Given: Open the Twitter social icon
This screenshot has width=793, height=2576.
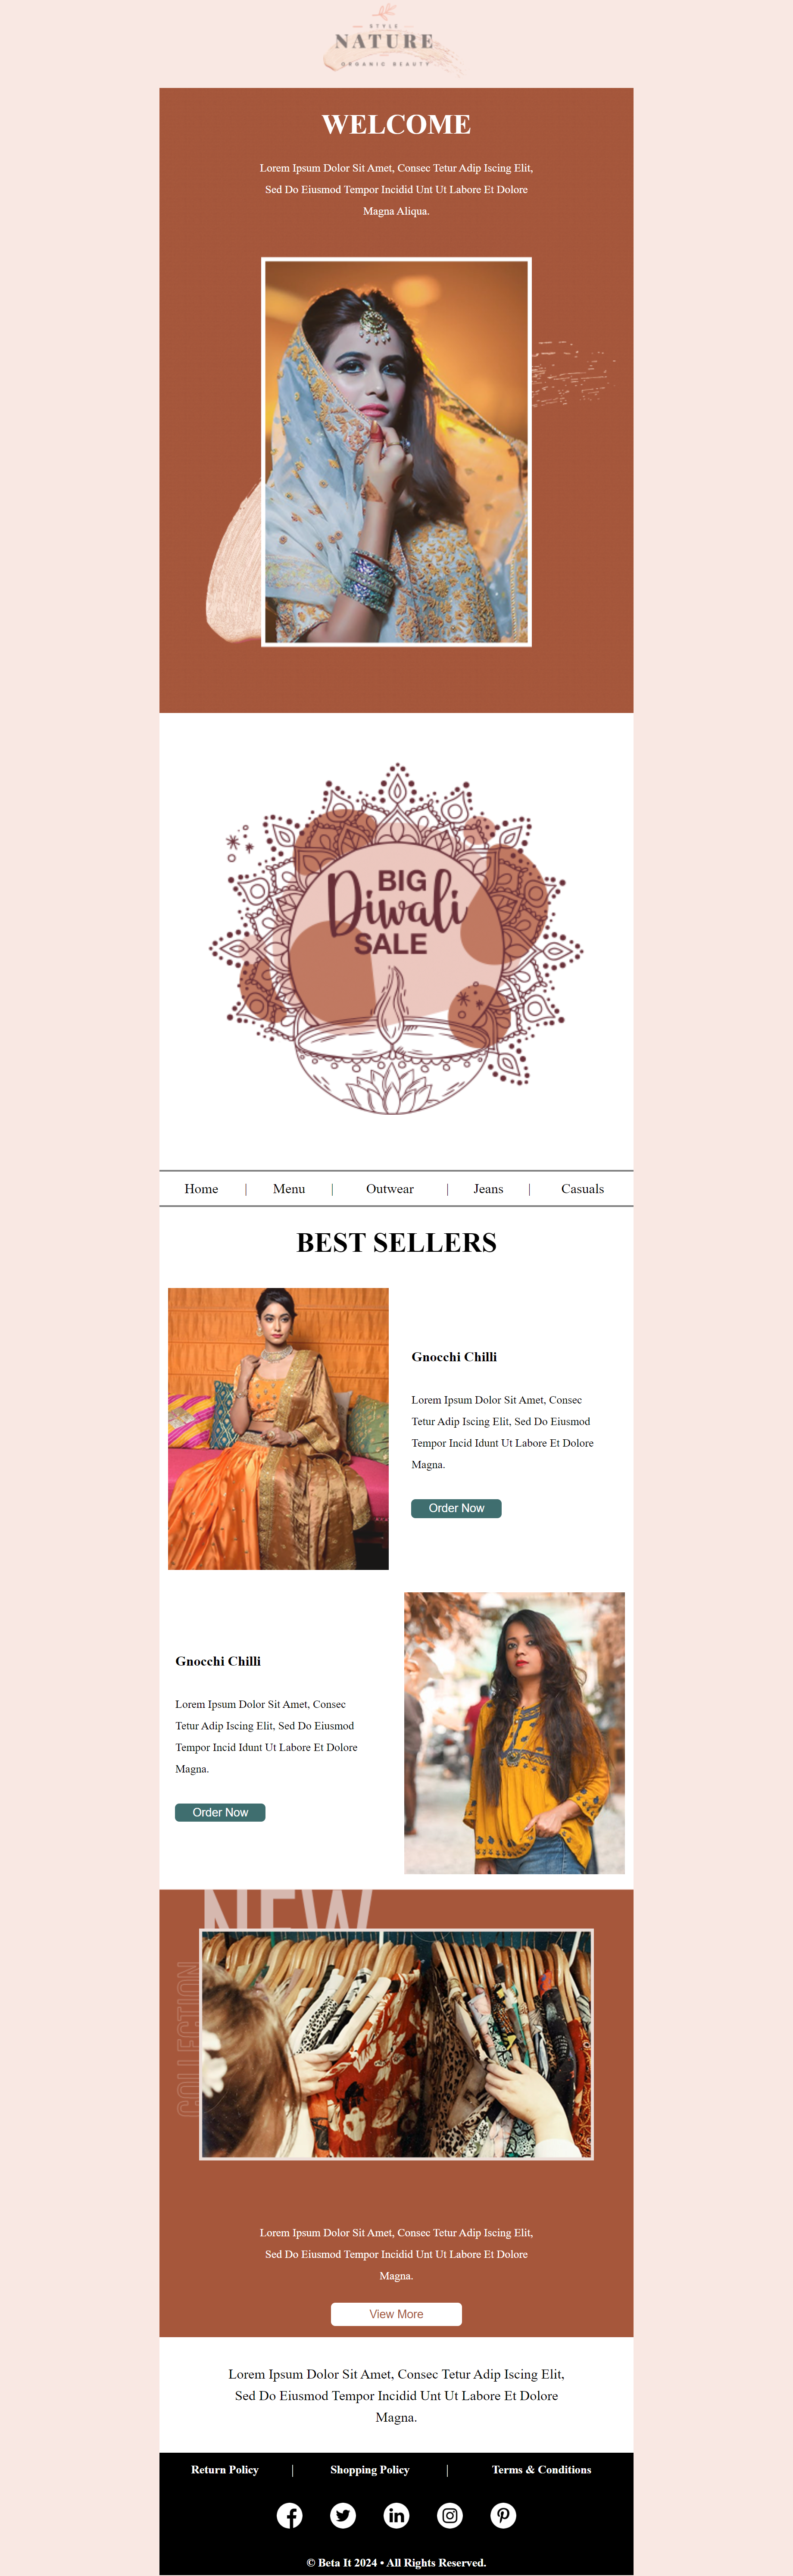Looking at the screenshot, I should click(343, 2515).
